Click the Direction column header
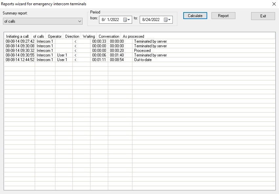Viewport: 279px width, 194px height. coord(72,36)
